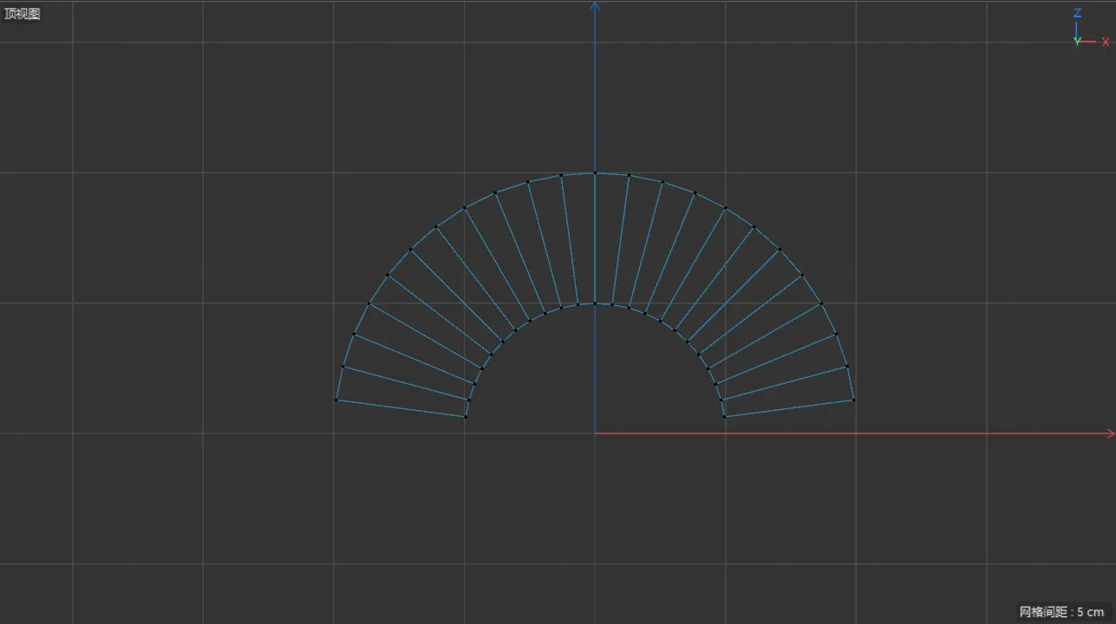Select the inner arc's bottom-left end point
This screenshot has height=624, width=1116.
click(x=466, y=417)
